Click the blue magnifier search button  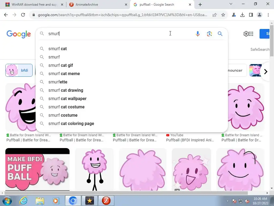pos(220,34)
